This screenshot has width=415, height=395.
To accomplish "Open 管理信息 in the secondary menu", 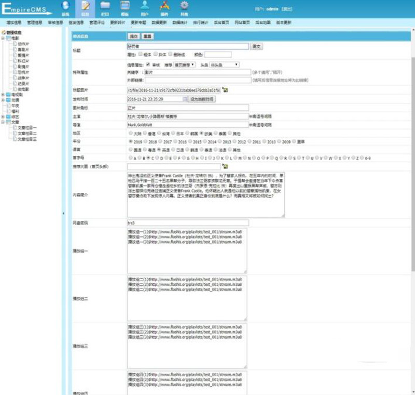I will tap(35, 23).
